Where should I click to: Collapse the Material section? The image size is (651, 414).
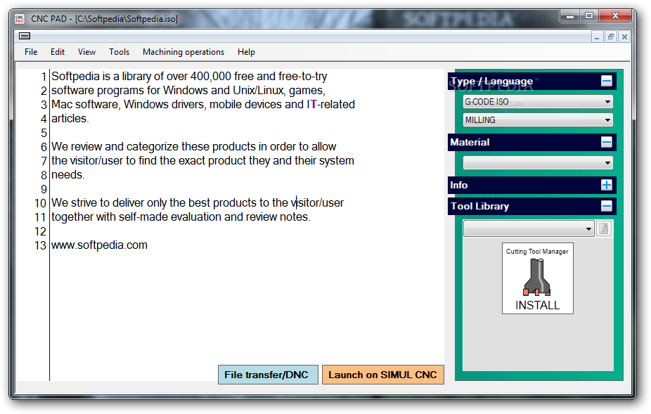click(606, 143)
